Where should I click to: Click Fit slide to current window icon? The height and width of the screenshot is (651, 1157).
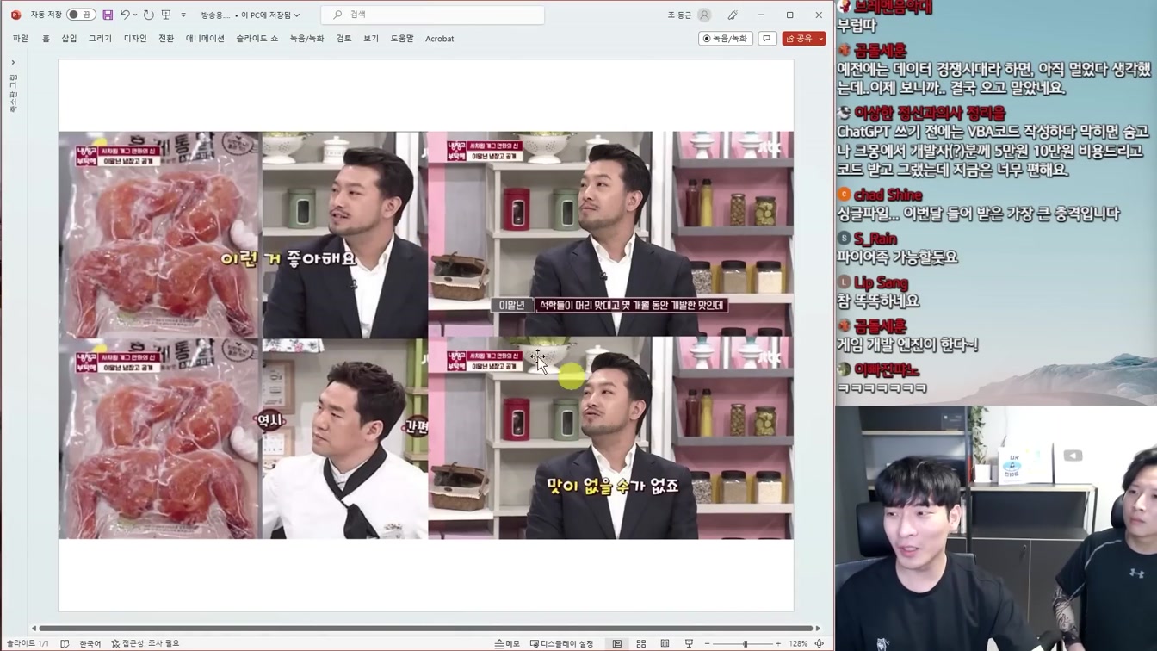[x=819, y=643]
